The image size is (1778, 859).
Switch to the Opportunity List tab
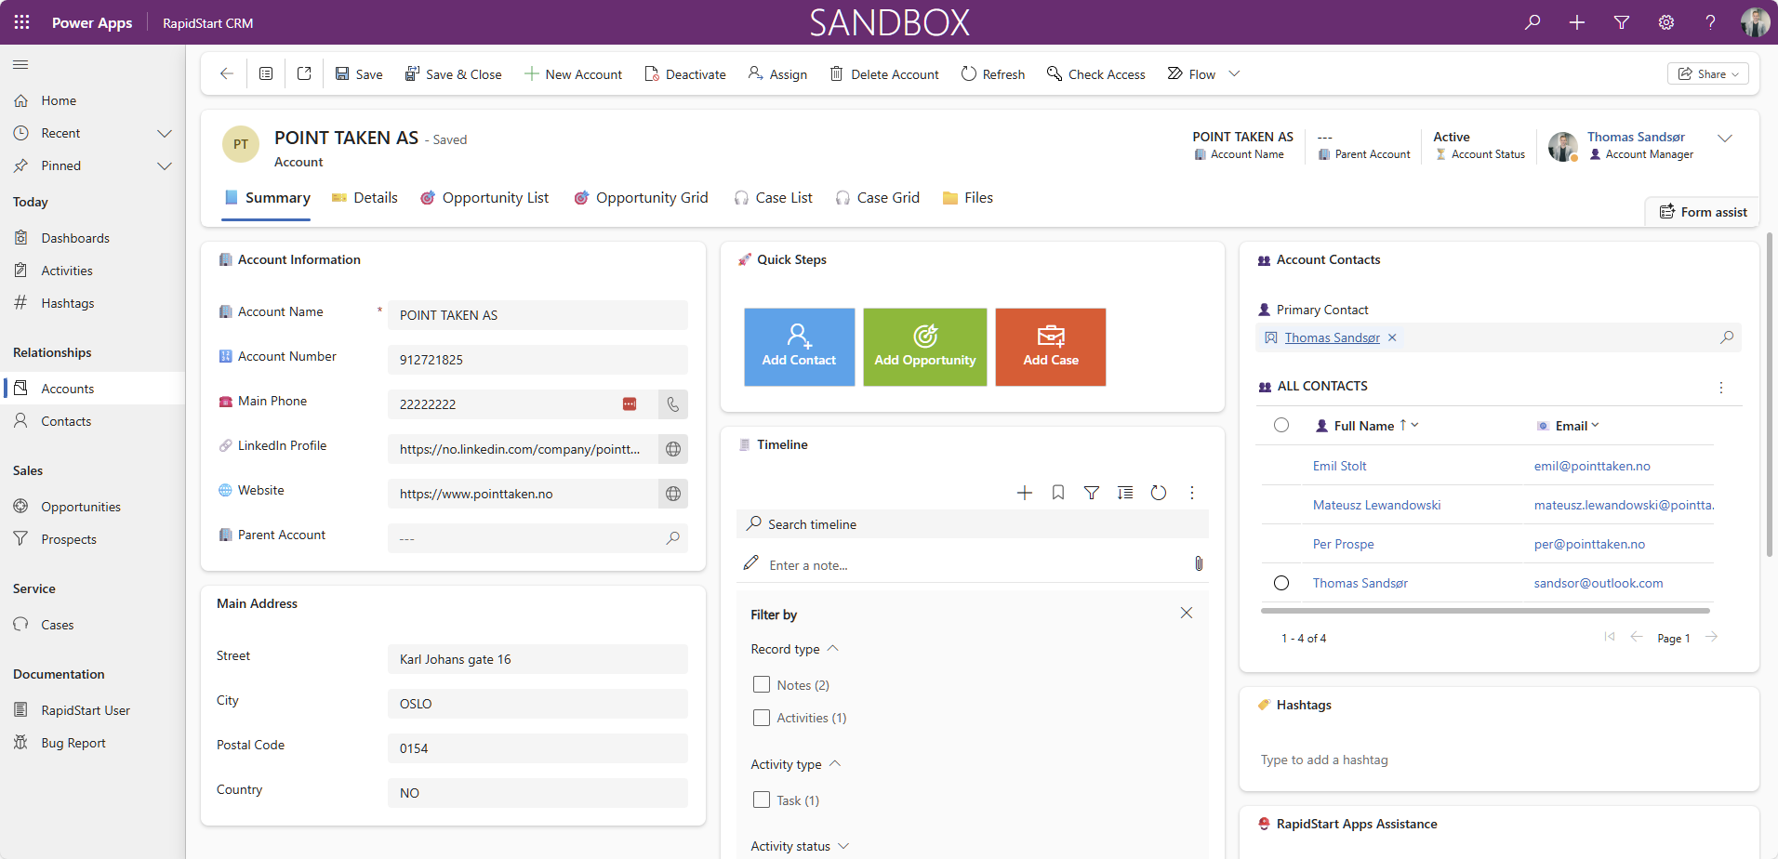point(484,197)
